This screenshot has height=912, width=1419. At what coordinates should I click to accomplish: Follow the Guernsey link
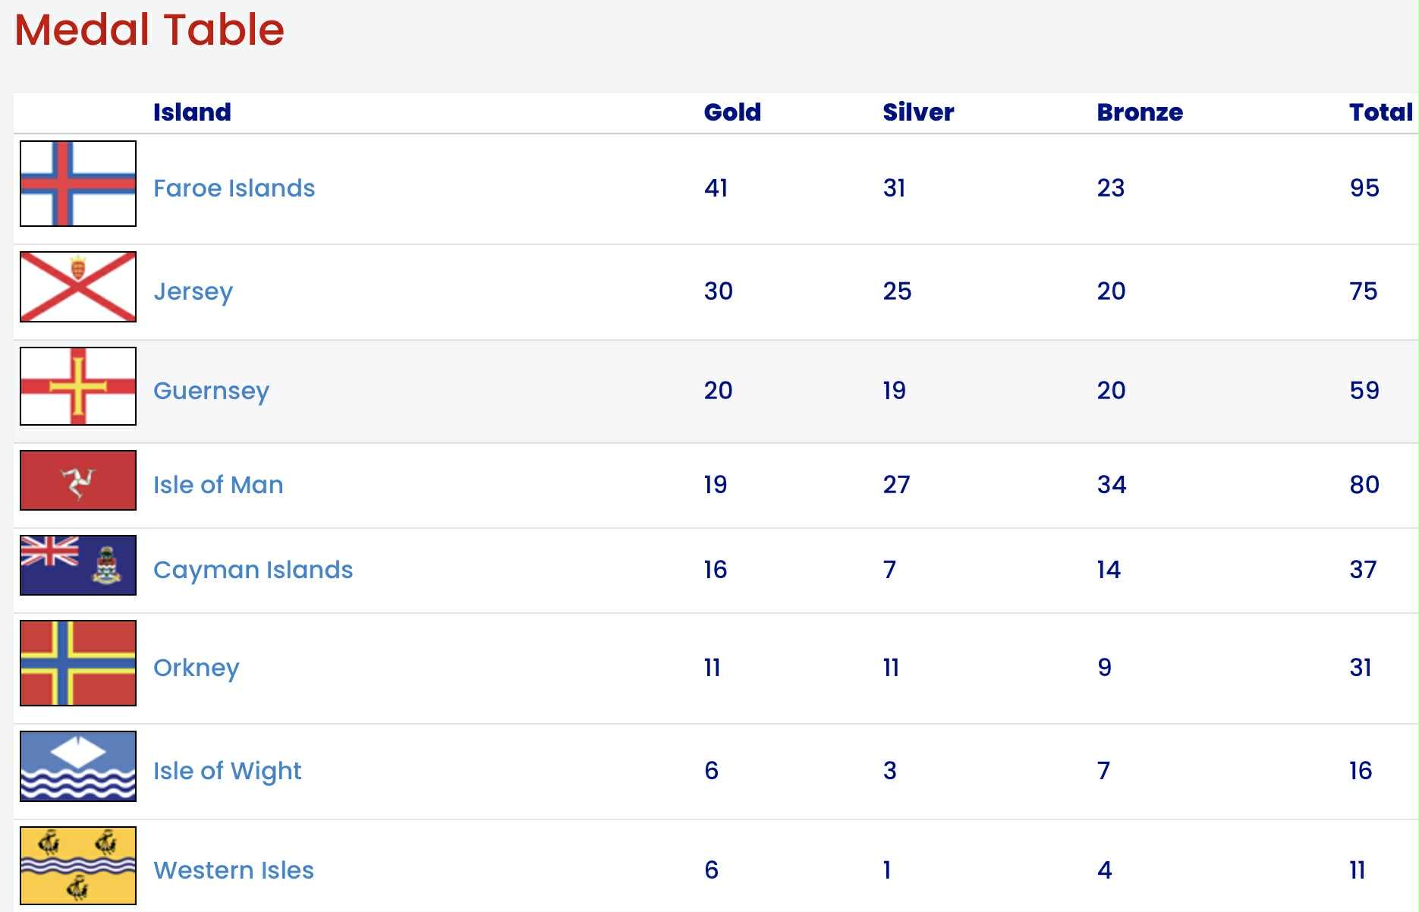coord(211,391)
